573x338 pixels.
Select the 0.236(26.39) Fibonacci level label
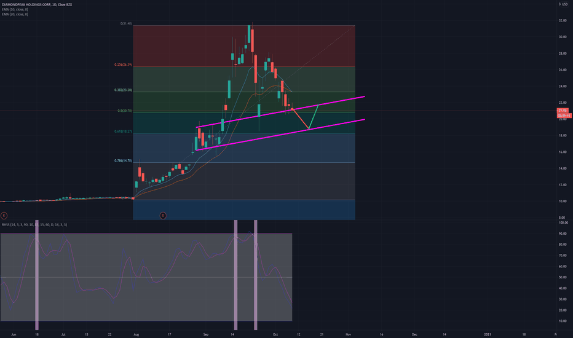tap(123, 65)
